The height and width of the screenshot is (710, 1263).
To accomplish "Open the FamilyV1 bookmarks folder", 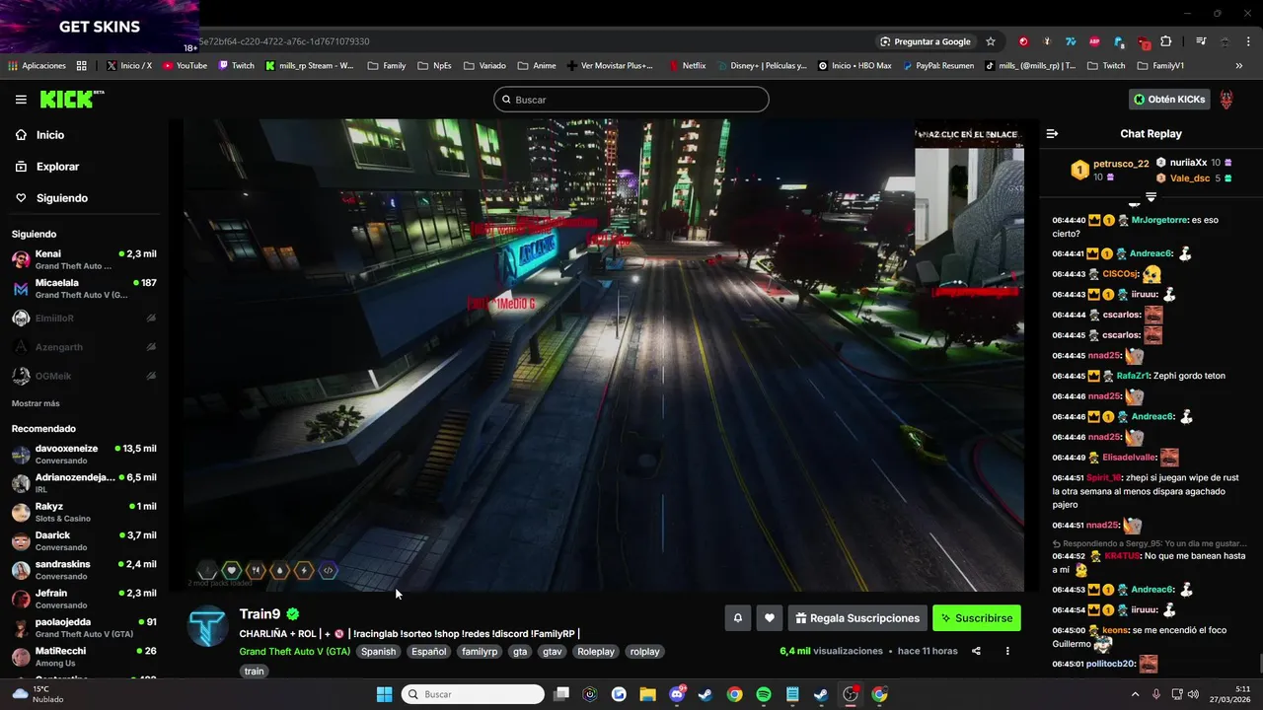I will point(1160,66).
